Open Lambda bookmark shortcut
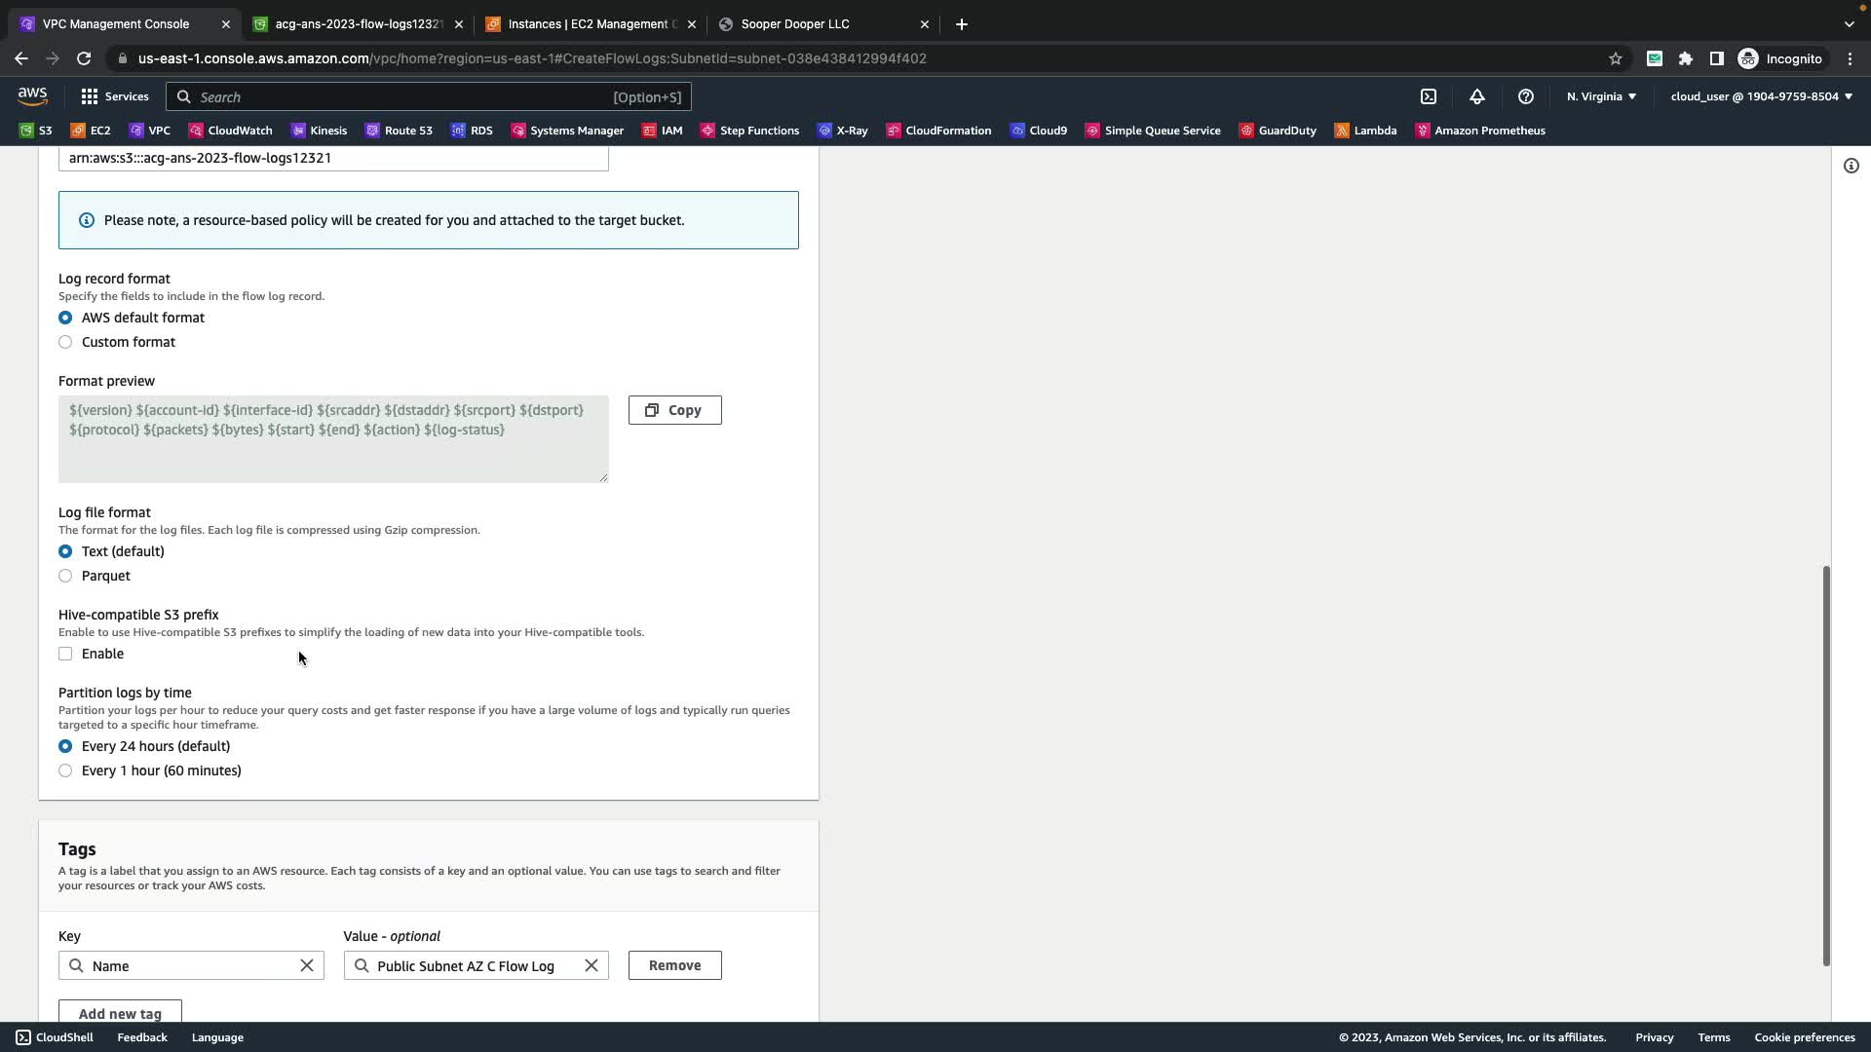The height and width of the screenshot is (1052, 1871). click(x=1364, y=131)
